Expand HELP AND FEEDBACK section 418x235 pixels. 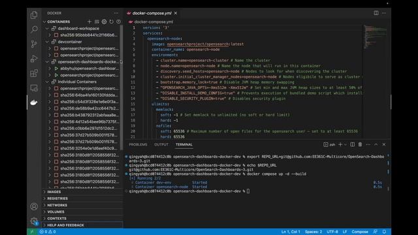point(82,225)
